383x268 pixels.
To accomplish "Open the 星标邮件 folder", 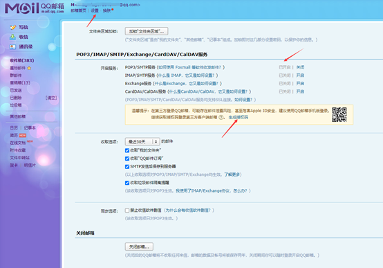I will [17, 68].
